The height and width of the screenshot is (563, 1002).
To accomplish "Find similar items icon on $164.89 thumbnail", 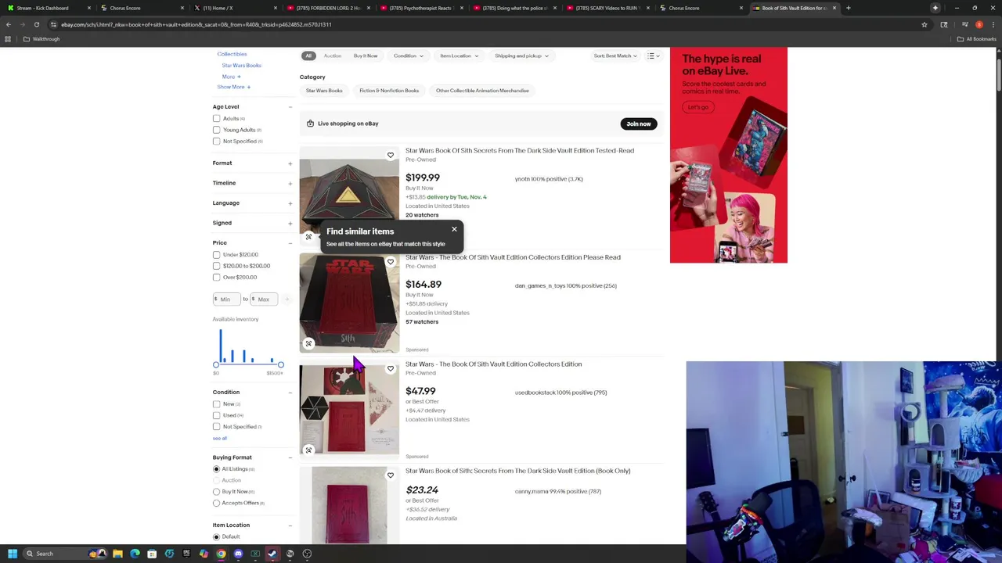I will pyautogui.click(x=308, y=343).
